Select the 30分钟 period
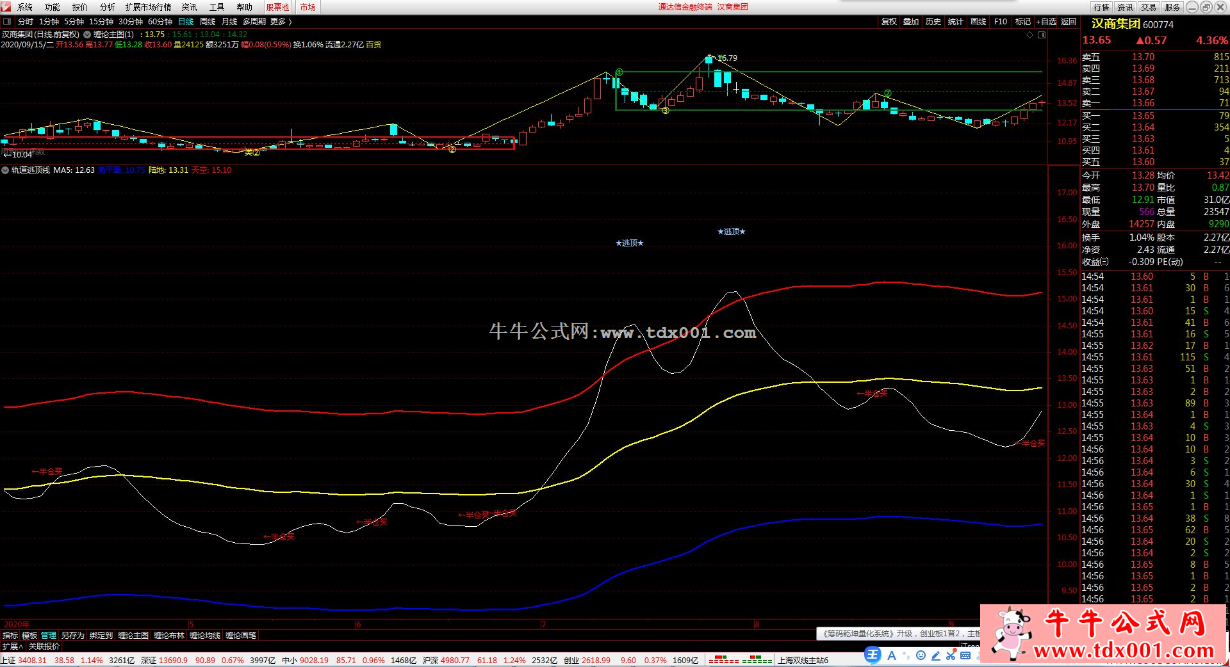Screen dimensions: 1230x667 point(131,22)
